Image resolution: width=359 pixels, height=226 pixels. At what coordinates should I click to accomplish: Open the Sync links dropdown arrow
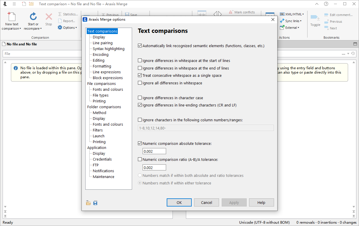(x=301, y=21)
